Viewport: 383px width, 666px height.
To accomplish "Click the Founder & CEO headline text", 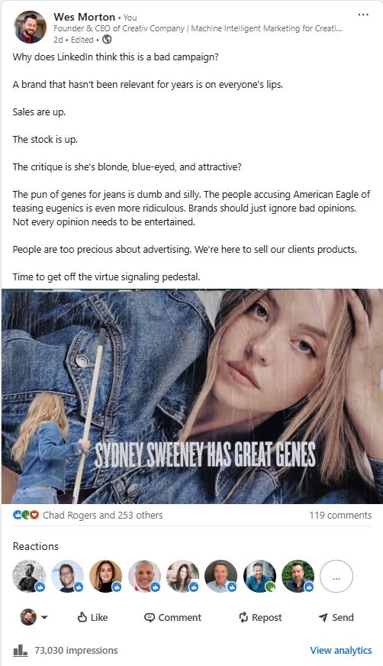I will (198, 28).
